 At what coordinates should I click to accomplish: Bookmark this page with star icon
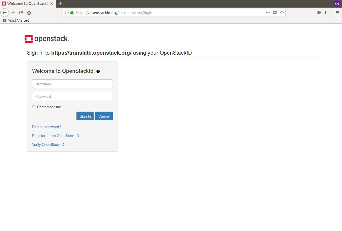(x=282, y=13)
